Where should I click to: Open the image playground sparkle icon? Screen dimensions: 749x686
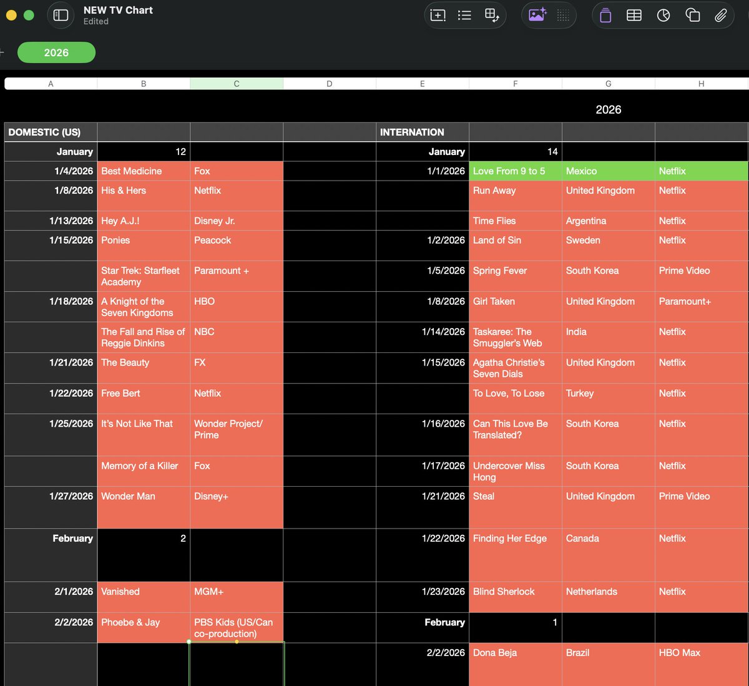click(537, 16)
